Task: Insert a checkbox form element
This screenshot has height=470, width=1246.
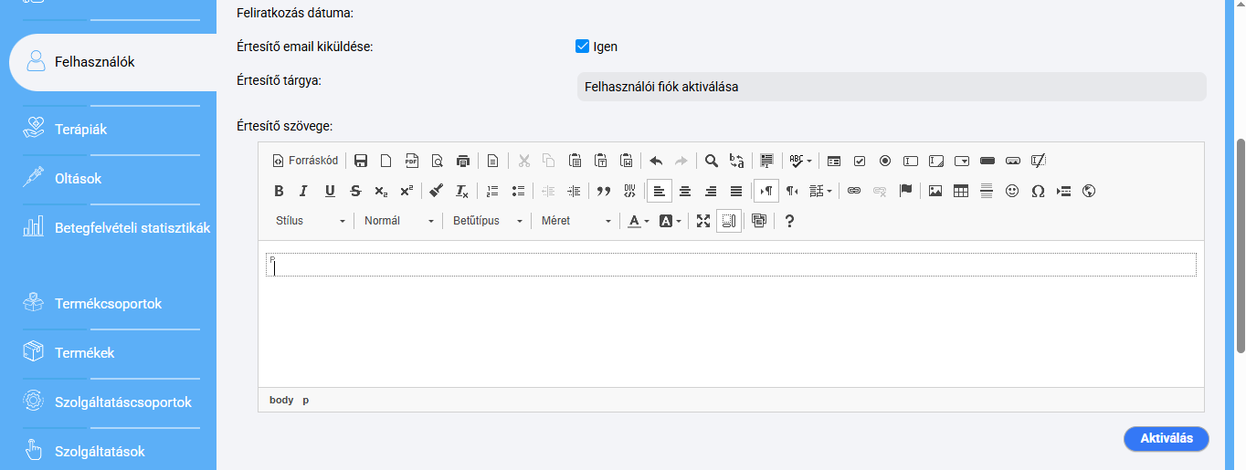Action: [x=860, y=161]
